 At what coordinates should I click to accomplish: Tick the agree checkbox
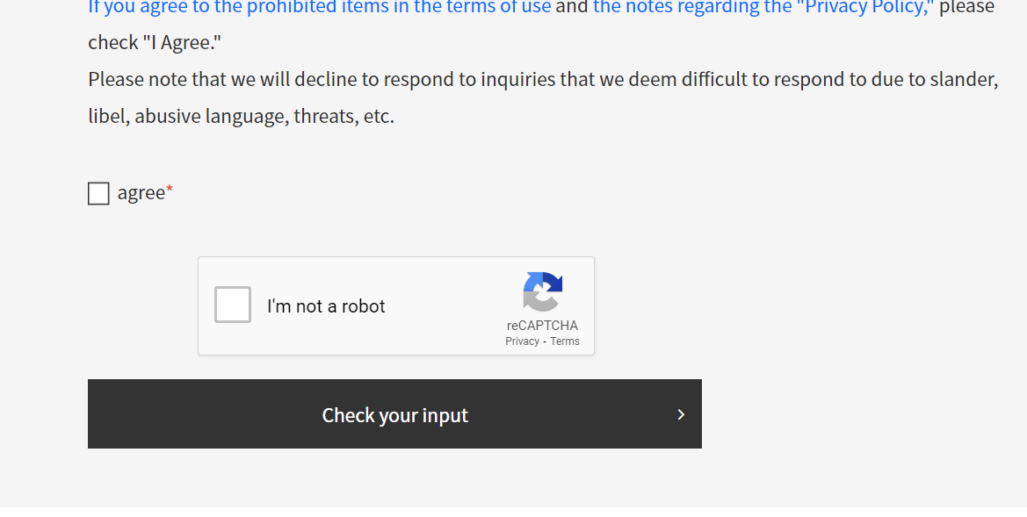pyautogui.click(x=98, y=193)
